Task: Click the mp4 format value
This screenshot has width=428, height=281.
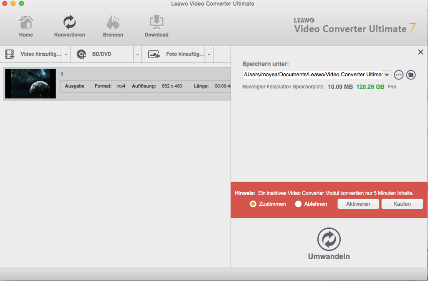Action: pos(121,86)
